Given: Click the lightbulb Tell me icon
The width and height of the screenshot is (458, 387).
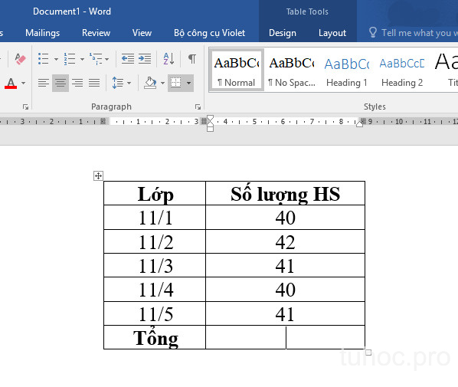Looking at the screenshot, I should pos(373,32).
